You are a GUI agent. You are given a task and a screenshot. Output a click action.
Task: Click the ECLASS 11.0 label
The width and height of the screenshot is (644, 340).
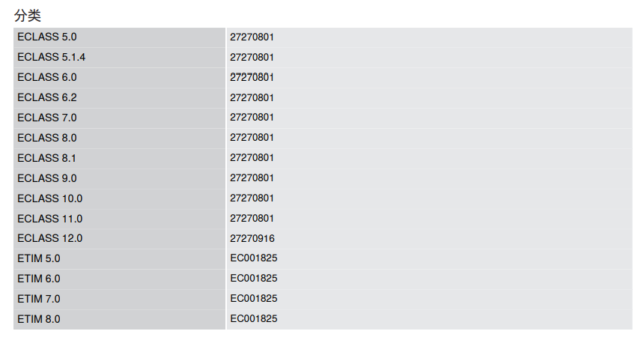[49, 219]
